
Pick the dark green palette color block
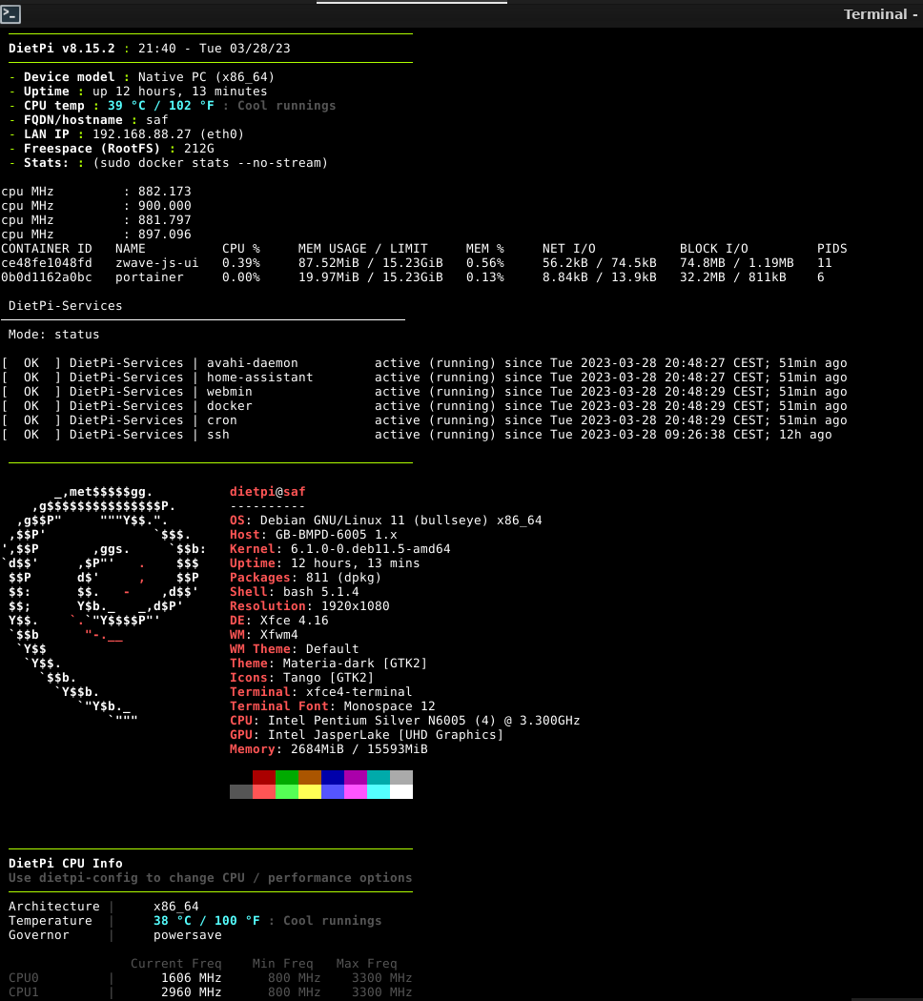[x=287, y=777]
